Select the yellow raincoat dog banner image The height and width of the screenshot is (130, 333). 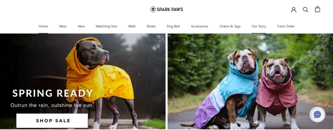(x=83, y=82)
